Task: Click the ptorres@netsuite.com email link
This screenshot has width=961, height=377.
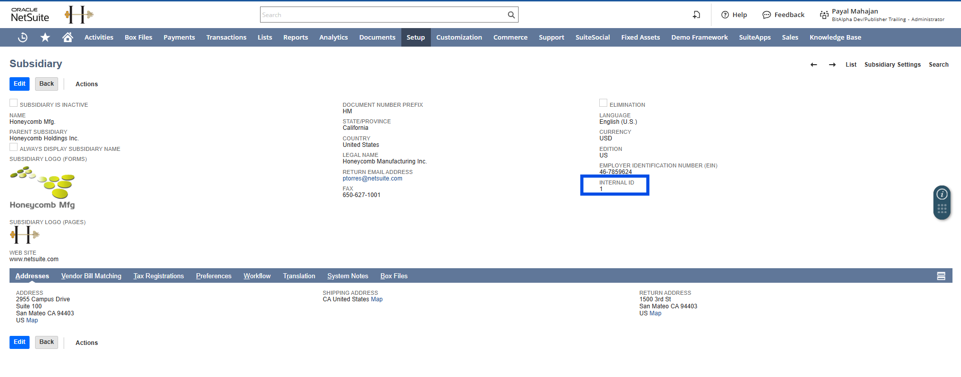Action: coord(372,178)
